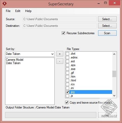Image resolution: width=122 pixels, height=123 pixels.
Task: Toggle Copy and leave source files intact
Action: coord(67,103)
